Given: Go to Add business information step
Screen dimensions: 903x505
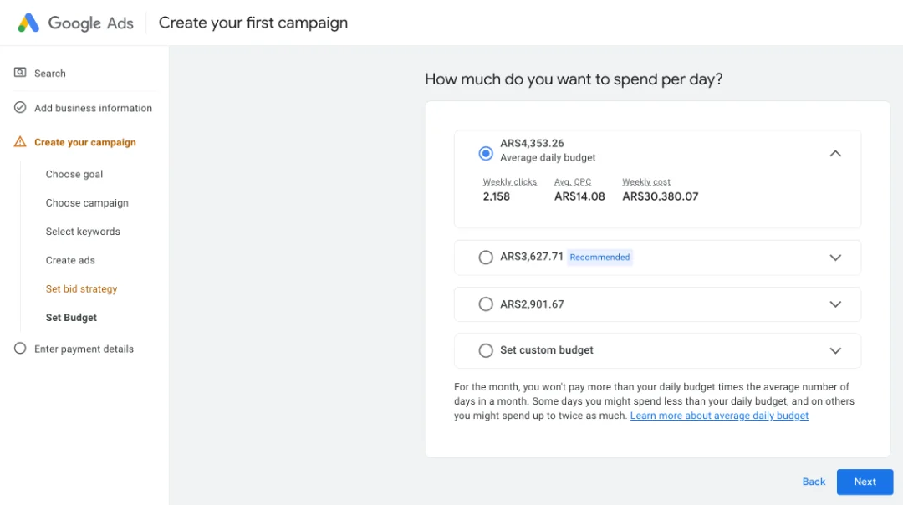Looking at the screenshot, I should tap(94, 108).
